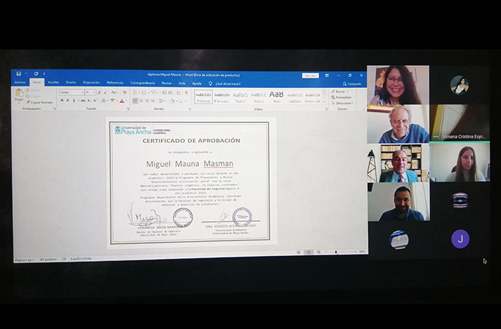Click the ¿Qué desea hacer? box
The height and width of the screenshot is (329, 501).
[230, 83]
